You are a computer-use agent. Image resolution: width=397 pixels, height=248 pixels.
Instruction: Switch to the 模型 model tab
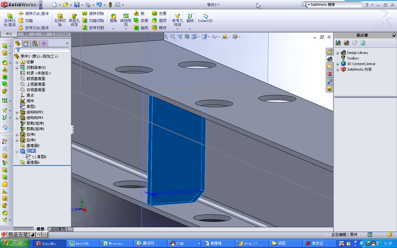(40, 229)
